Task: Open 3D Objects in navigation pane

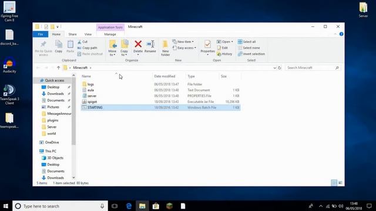Action: pyautogui.click(x=52, y=158)
